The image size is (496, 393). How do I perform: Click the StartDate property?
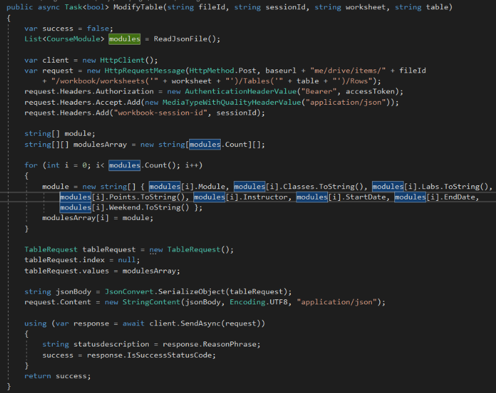point(366,197)
